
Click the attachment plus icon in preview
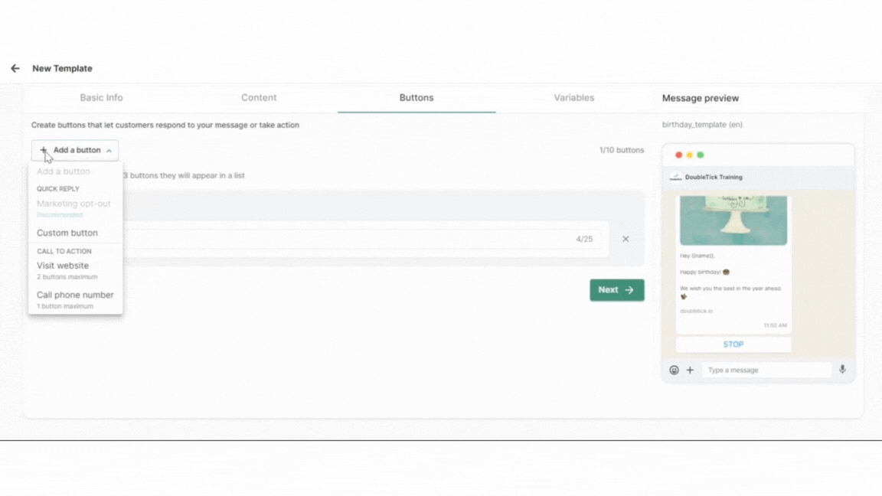[x=690, y=370]
